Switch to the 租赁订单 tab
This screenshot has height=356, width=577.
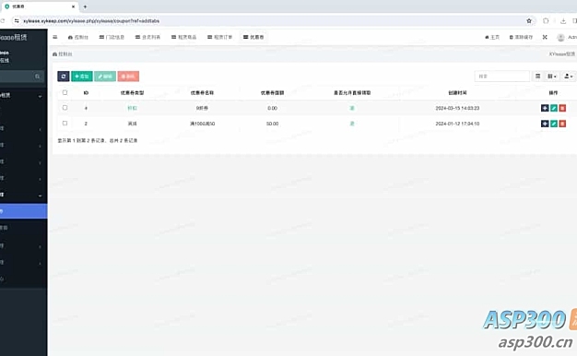click(219, 37)
